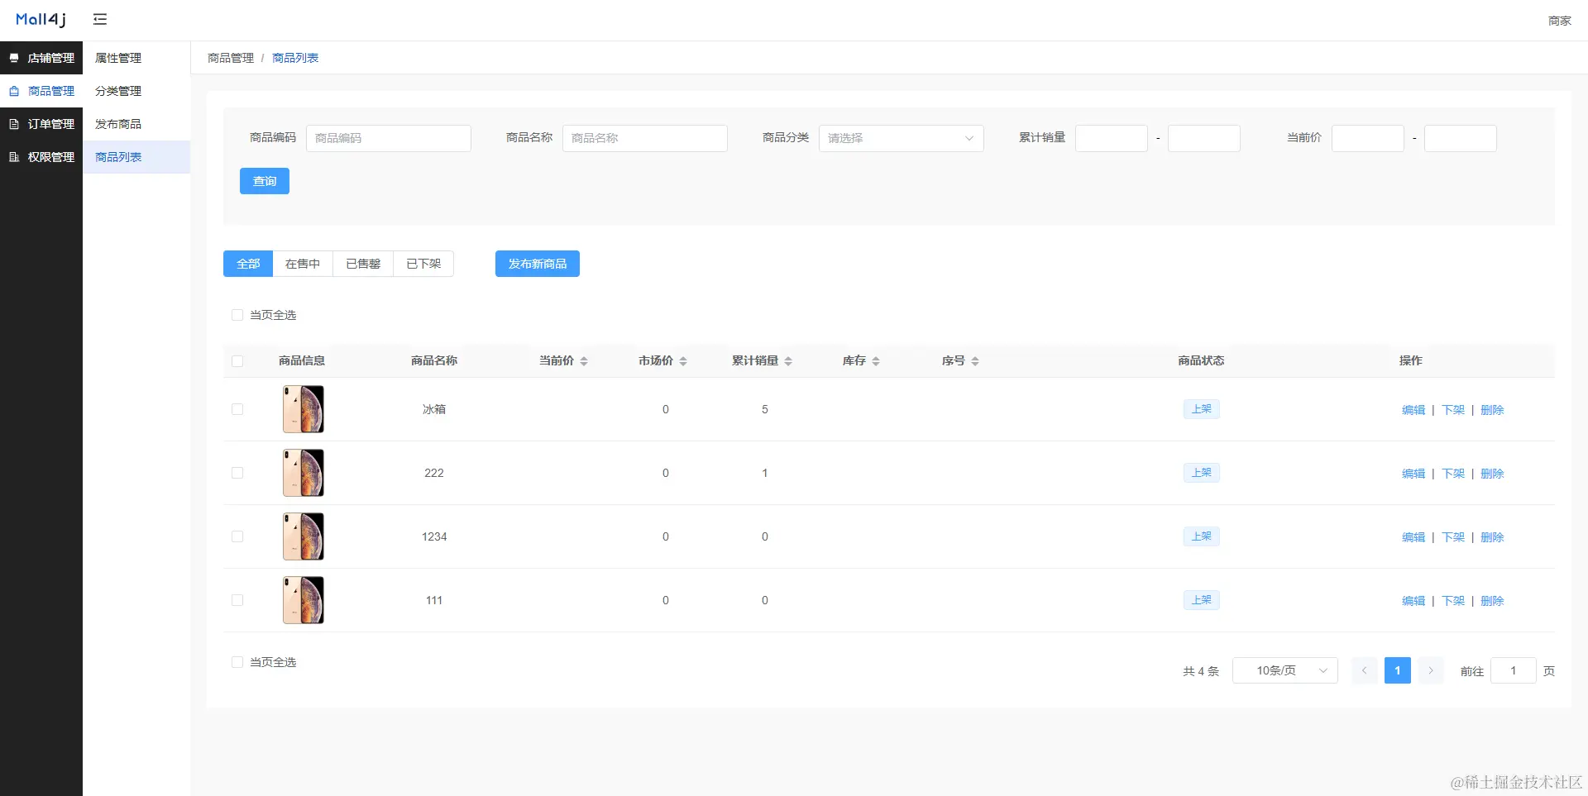Click 上架 status tag for 冰箱
1588x796 pixels.
pyautogui.click(x=1201, y=409)
